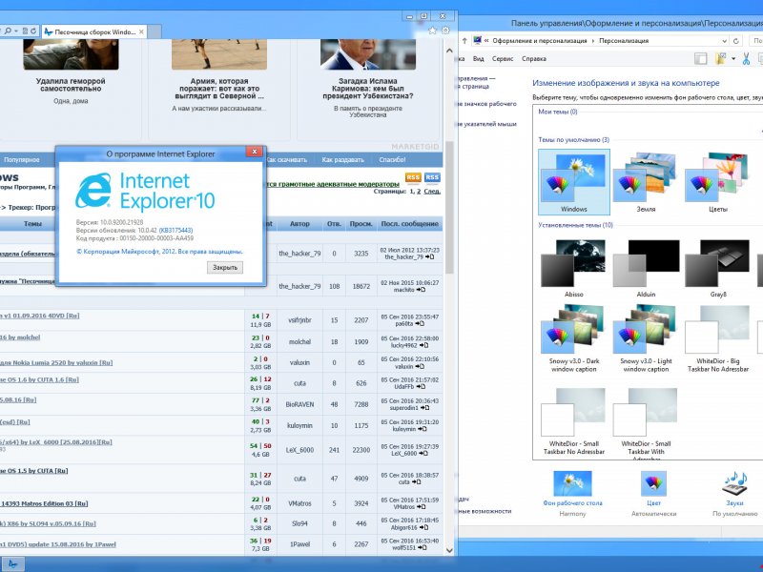
Task: Select the Земля theme
Action: tap(646, 182)
